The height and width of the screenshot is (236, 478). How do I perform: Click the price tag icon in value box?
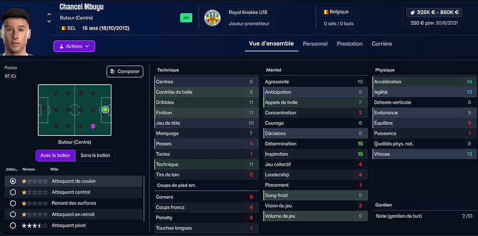(413, 13)
